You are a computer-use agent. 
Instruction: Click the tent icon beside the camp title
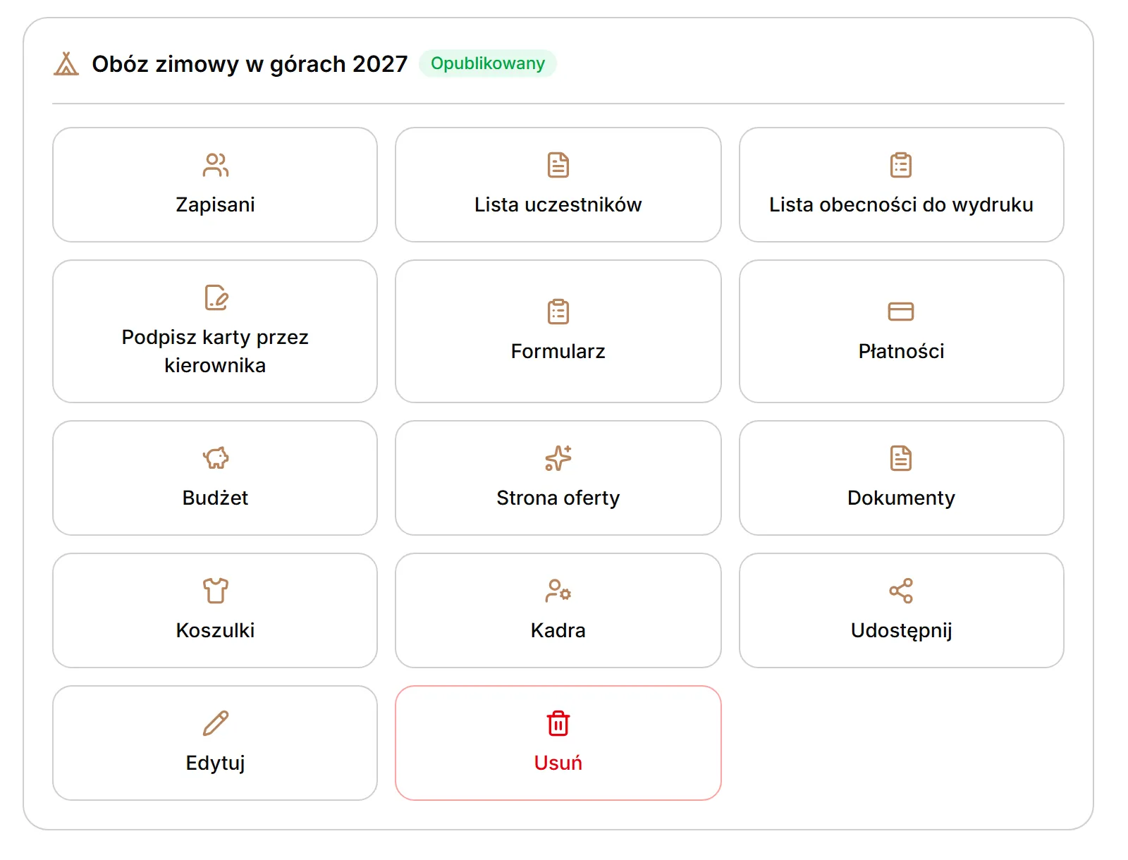[x=66, y=63]
